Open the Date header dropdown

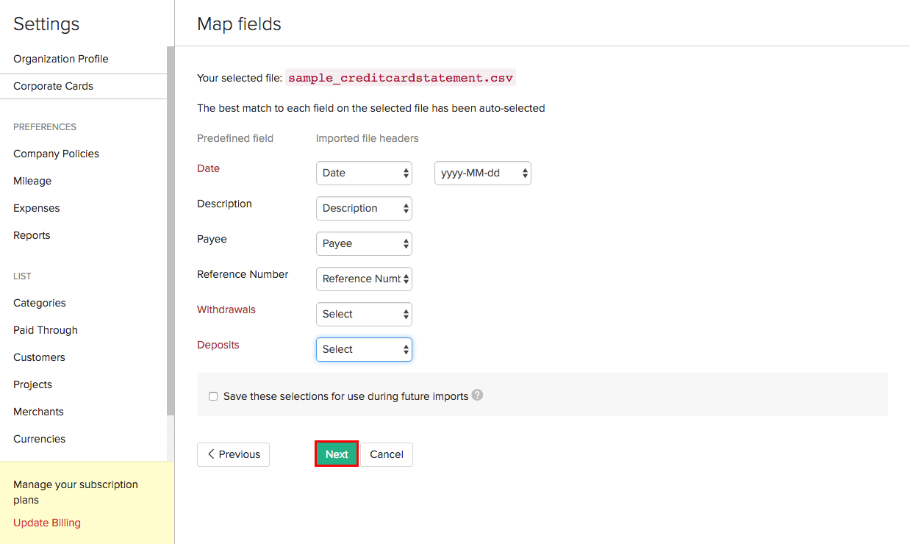pyautogui.click(x=364, y=173)
